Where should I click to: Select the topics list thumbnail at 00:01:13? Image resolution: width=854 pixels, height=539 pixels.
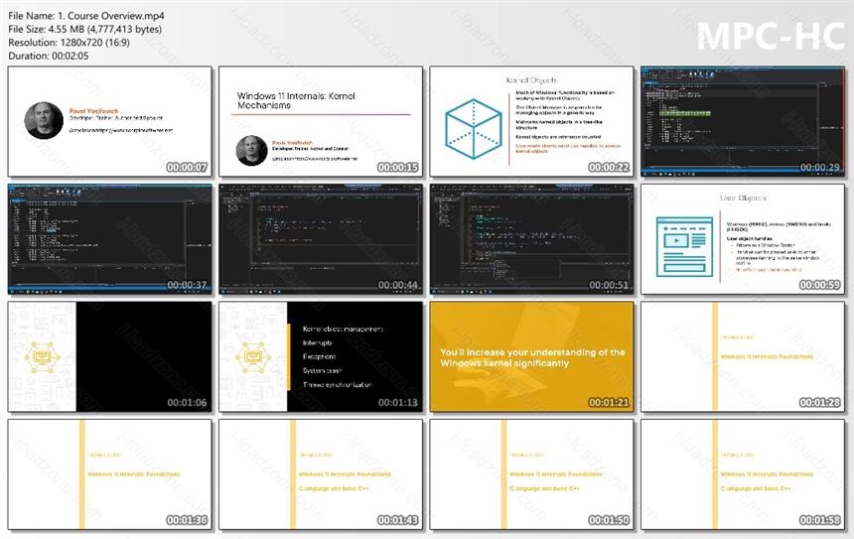(321, 356)
